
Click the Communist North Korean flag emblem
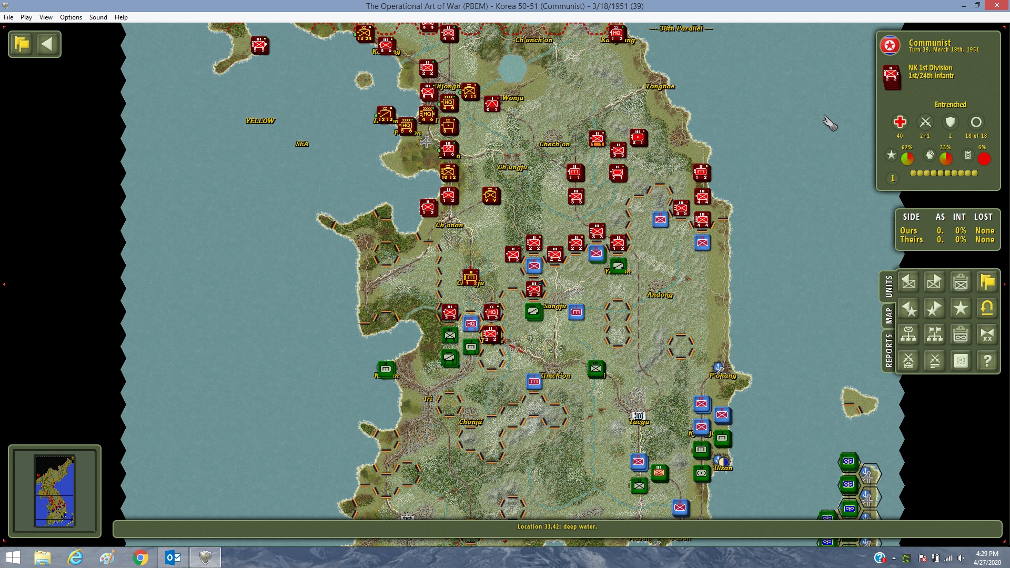[890, 46]
